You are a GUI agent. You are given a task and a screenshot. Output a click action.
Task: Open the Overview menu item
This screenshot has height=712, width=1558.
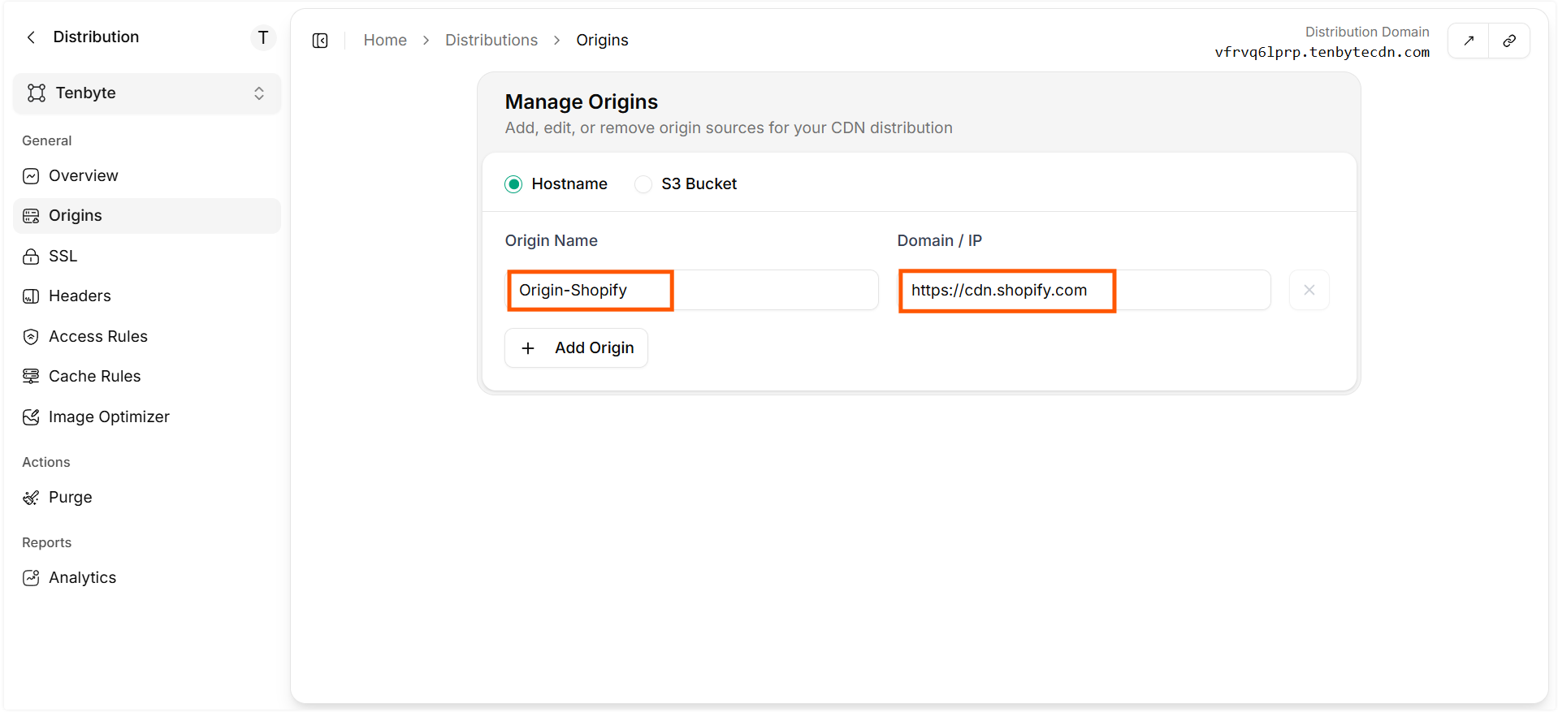(x=147, y=176)
